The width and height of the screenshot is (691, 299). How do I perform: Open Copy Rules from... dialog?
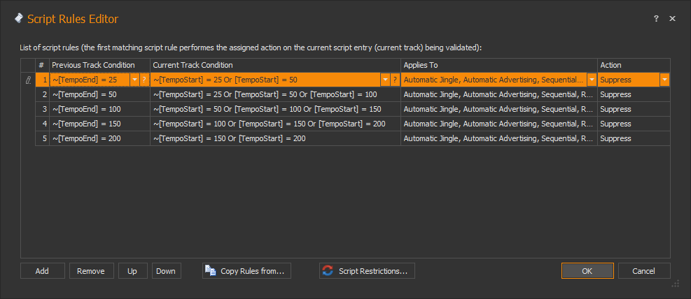pyautogui.click(x=246, y=271)
